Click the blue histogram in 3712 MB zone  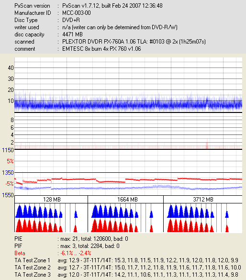198,212
